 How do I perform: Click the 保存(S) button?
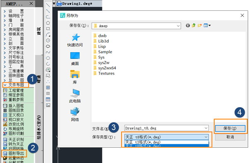pos(230,128)
